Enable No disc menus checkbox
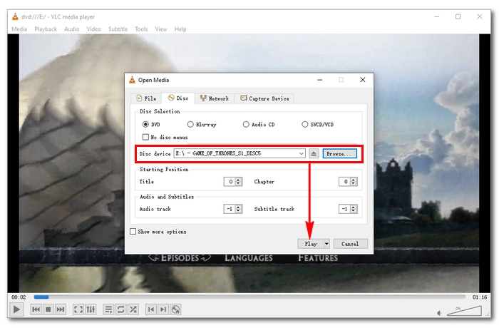This screenshot has height=328, width=499. pyautogui.click(x=145, y=137)
